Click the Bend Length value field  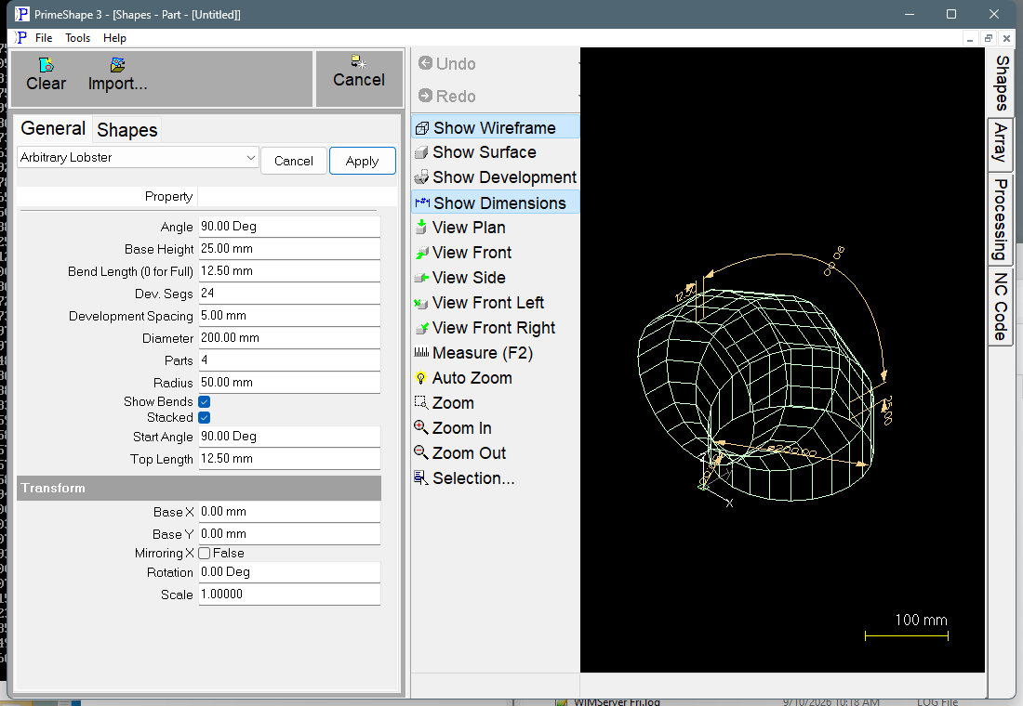pyautogui.click(x=289, y=271)
